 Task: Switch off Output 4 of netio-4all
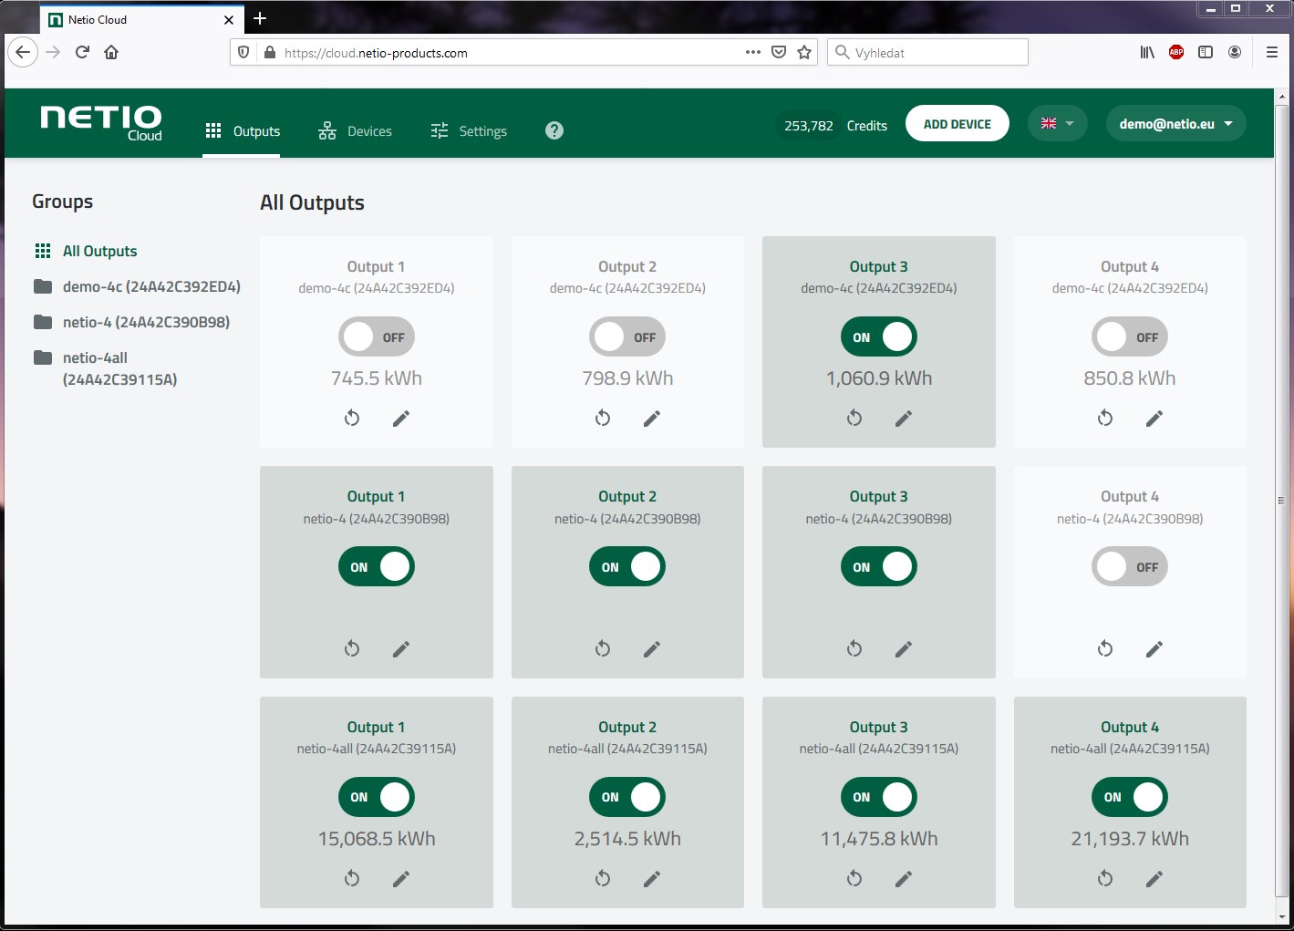coord(1130,797)
